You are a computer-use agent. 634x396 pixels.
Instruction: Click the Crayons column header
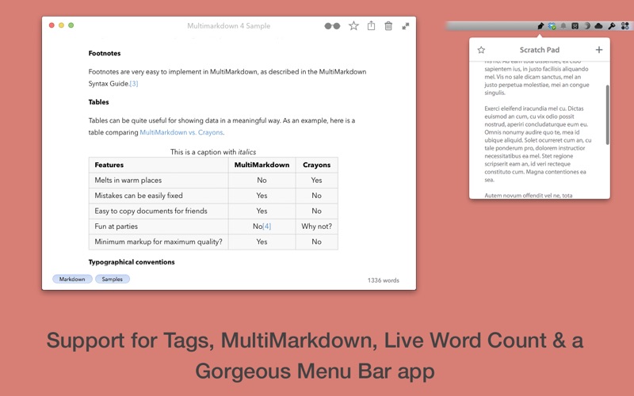coord(316,165)
